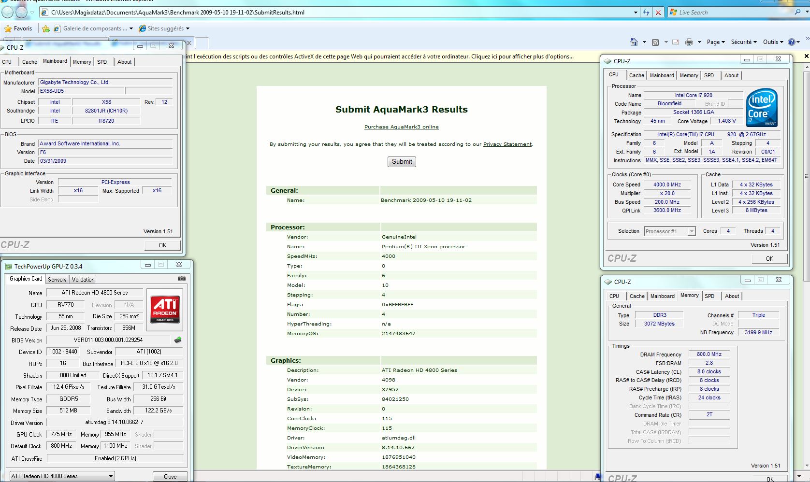Open the Privacy Statement link
The image size is (810, 482).
(507, 144)
